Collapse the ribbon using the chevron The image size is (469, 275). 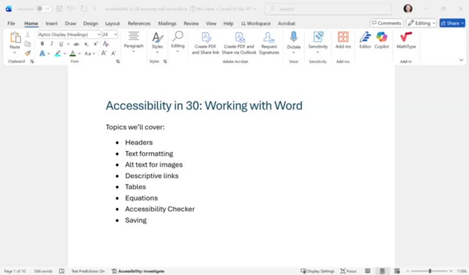click(x=461, y=60)
